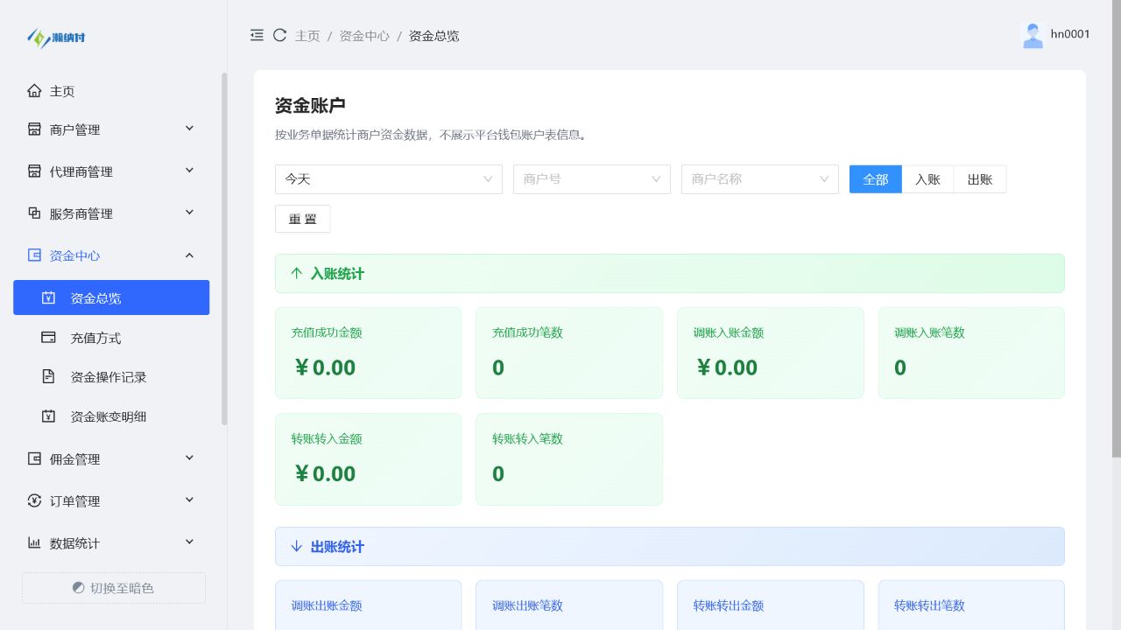The width and height of the screenshot is (1121, 630).
Task: Click the 调账出账笔数 label
Action: 527,605
